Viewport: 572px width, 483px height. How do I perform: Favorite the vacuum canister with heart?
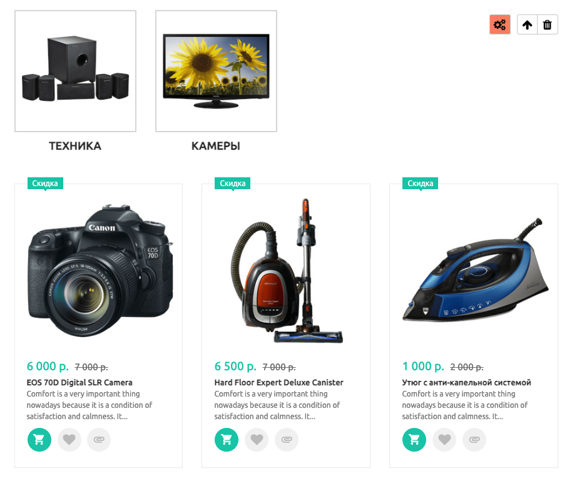[257, 440]
